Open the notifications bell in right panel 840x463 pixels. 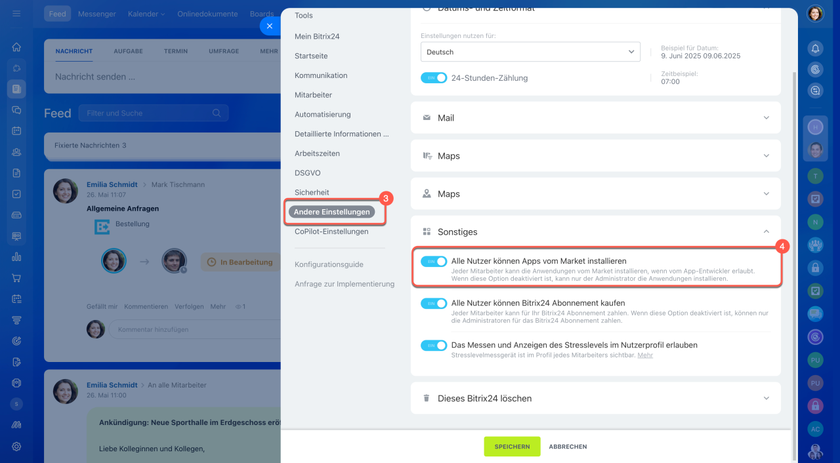pos(815,48)
